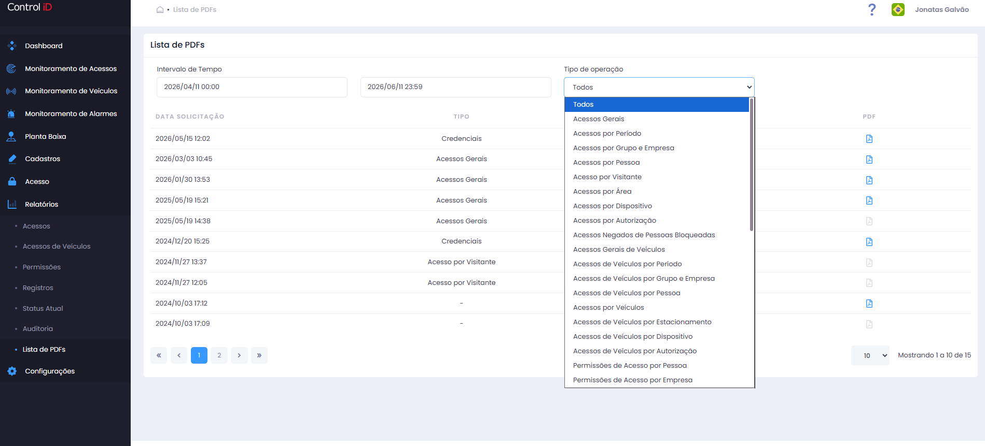Click the home icon in the breadcrumb
This screenshot has height=446, width=985.
(160, 9)
